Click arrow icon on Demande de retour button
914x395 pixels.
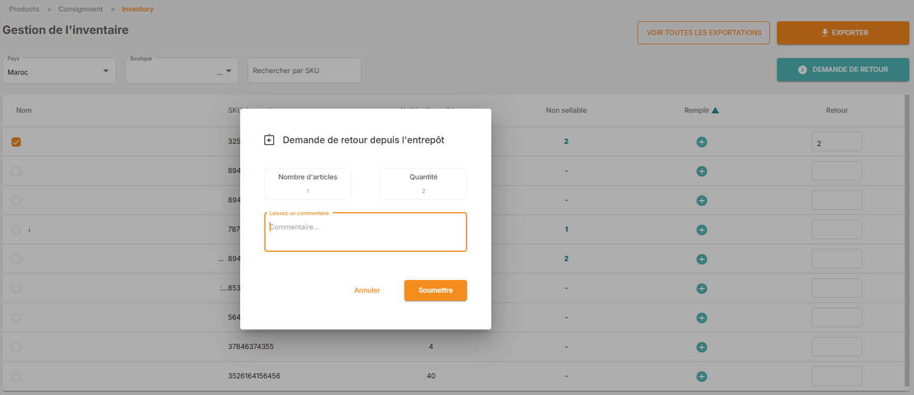coord(802,70)
